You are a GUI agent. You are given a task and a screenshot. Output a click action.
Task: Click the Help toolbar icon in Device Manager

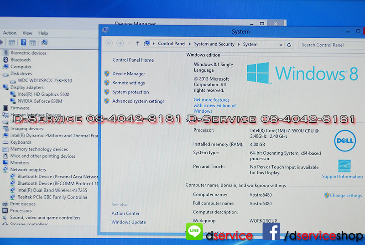pyautogui.click(x=24, y=42)
